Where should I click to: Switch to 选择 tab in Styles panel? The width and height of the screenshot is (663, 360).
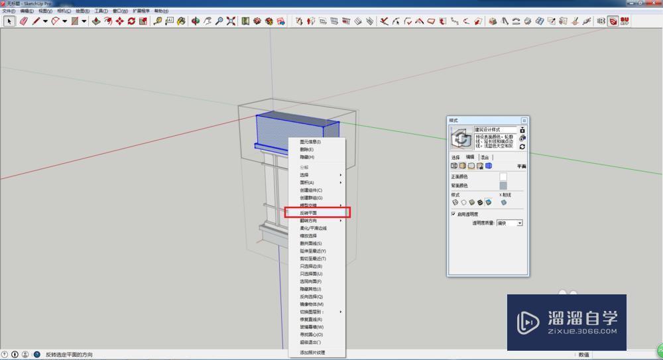click(455, 157)
